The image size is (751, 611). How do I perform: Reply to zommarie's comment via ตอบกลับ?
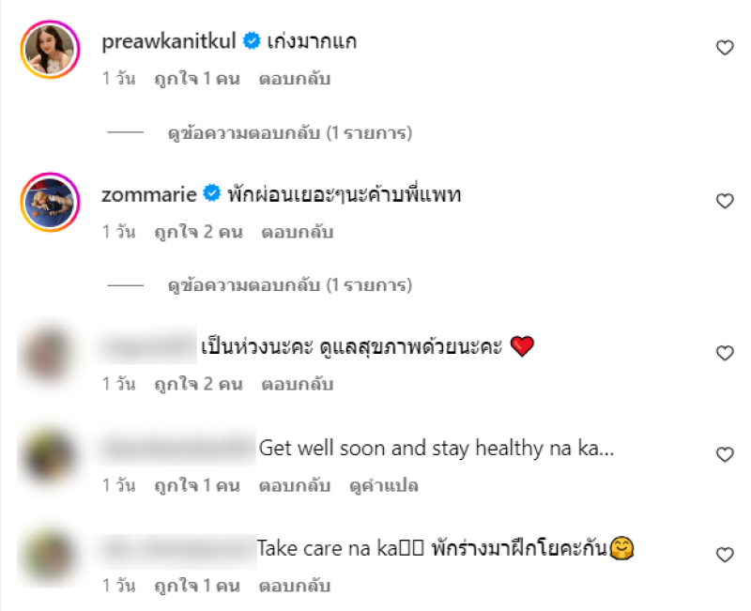click(298, 232)
